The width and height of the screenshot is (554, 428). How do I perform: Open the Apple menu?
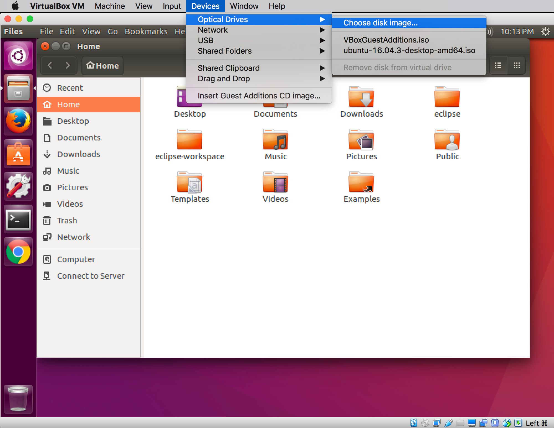click(15, 6)
